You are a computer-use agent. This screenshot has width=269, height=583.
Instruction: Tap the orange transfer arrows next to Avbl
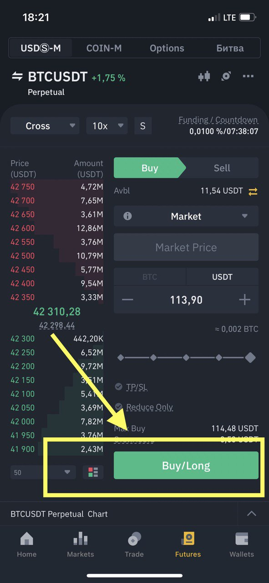253,192
